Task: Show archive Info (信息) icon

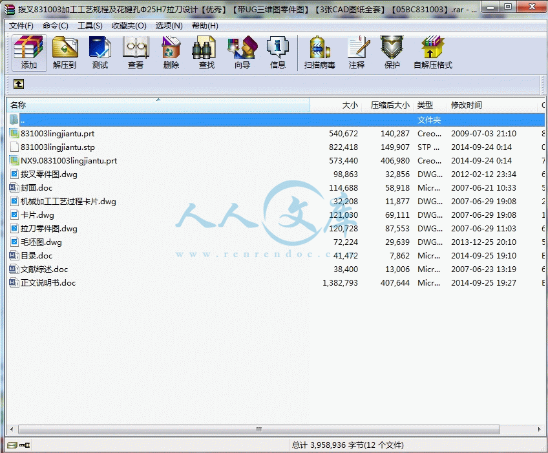Action: coord(278,53)
